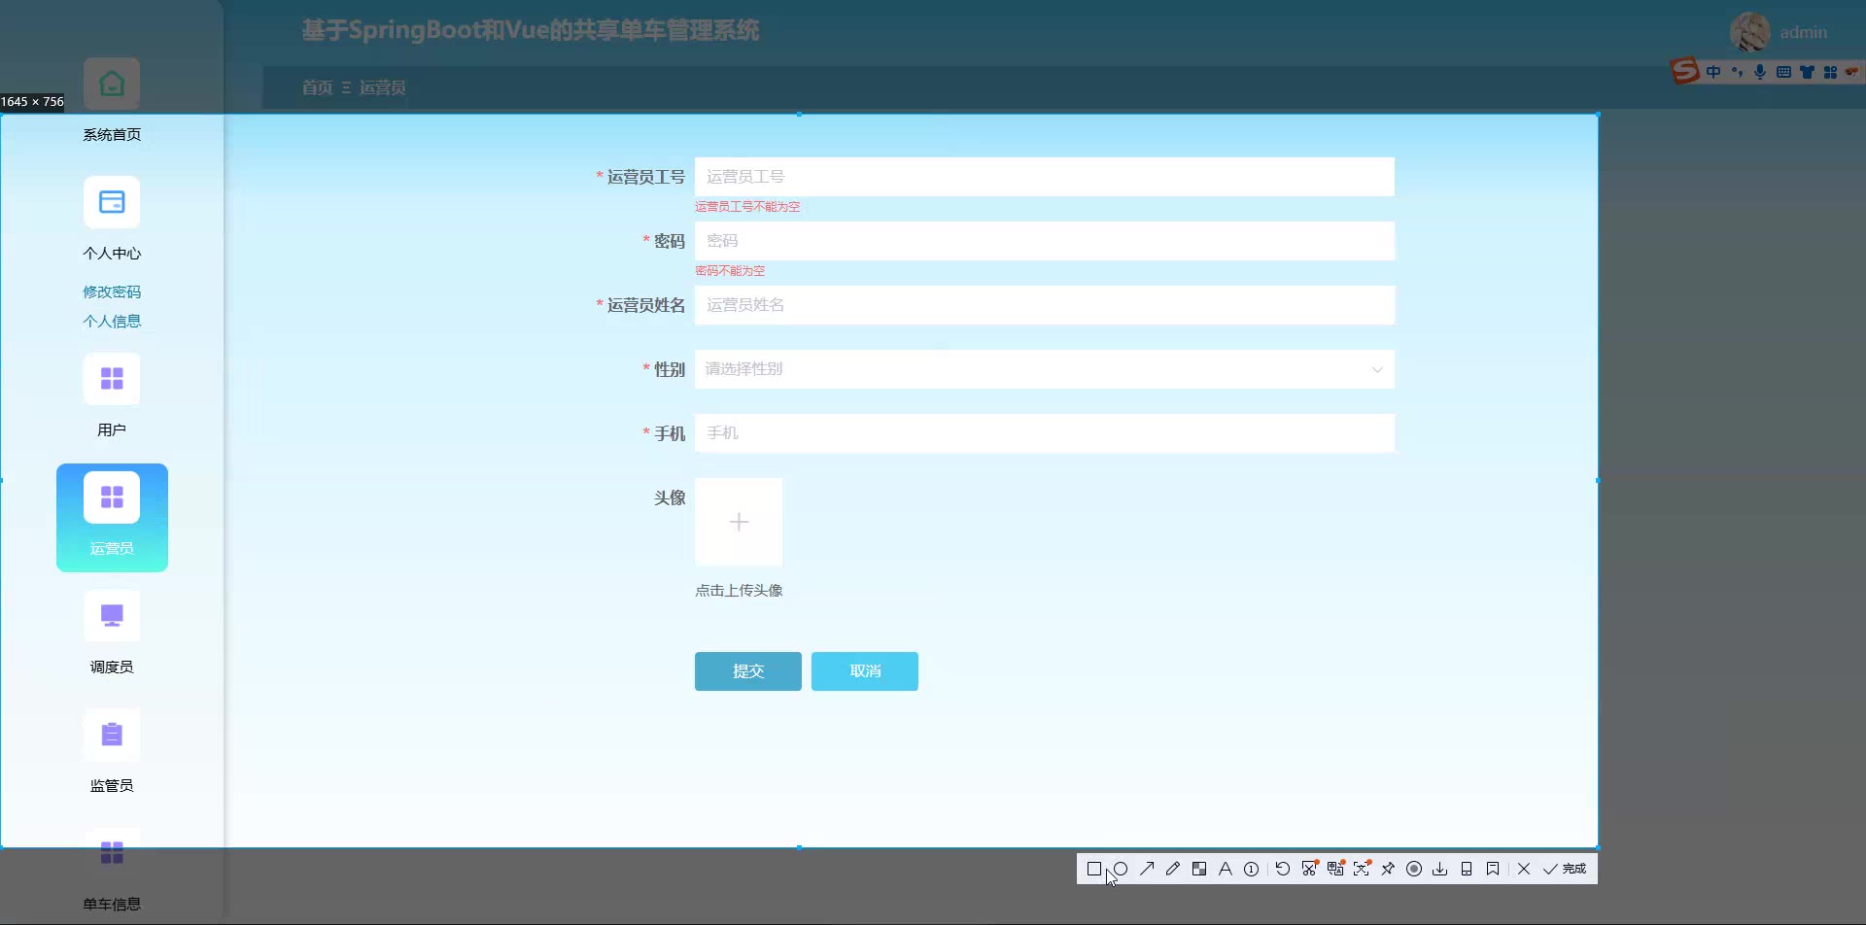Click the phone icon in screenshot toolbar
Image resolution: width=1866 pixels, height=925 pixels.
click(x=1467, y=869)
